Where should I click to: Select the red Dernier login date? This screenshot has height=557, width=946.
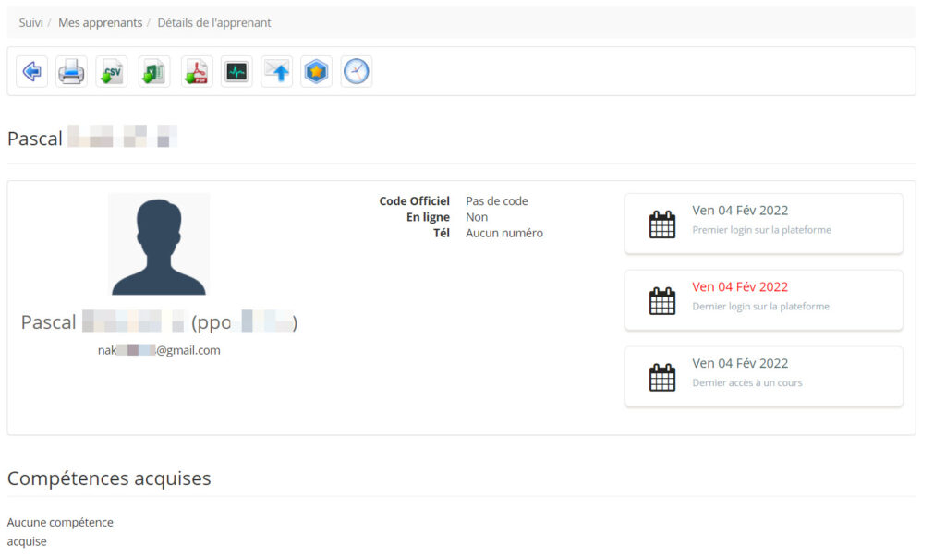(740, 286)
